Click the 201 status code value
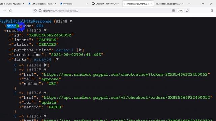The width and height of the screenshot is (216, 121). (x=40, y=26)
